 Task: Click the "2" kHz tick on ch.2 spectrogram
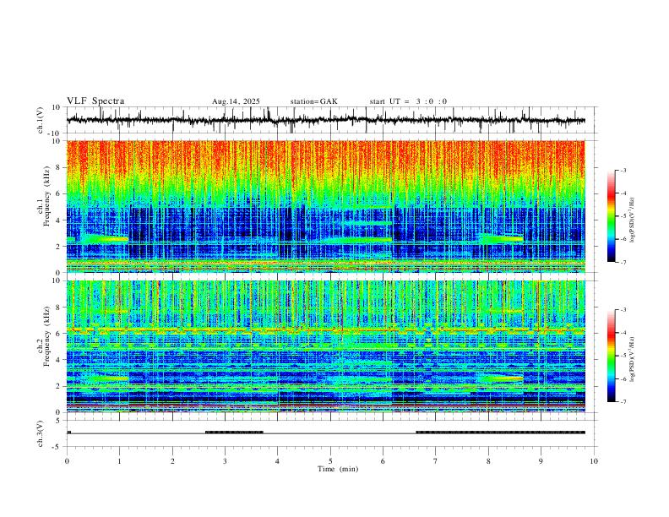pos(59,386)
